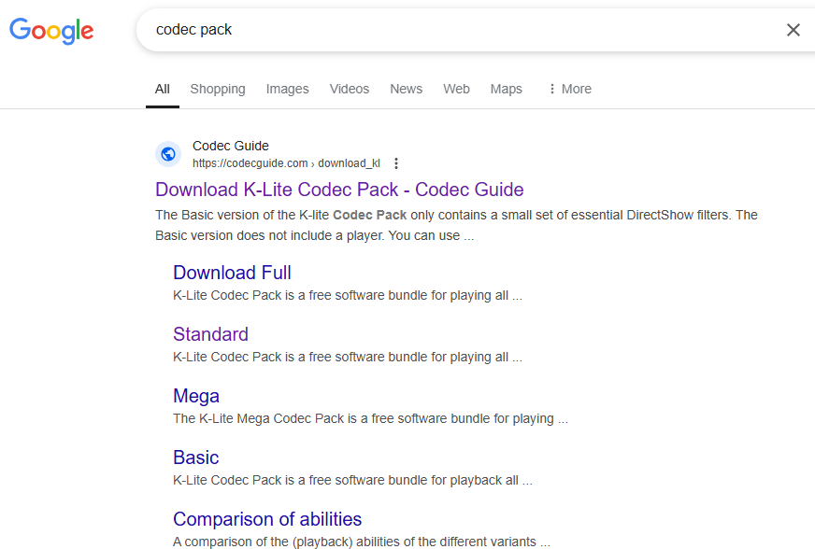Open the Download Full sitelink

(232, 273)
